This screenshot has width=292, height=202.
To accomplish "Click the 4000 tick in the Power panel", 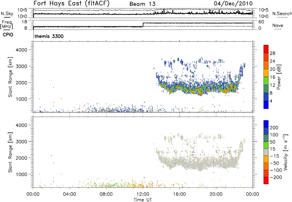I will coord(21,50).
